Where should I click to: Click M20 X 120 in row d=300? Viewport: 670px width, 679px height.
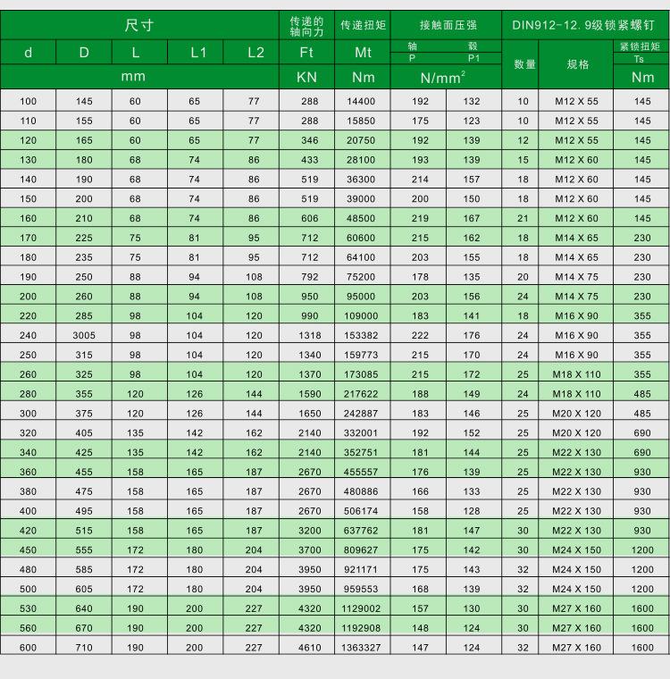tap(576, 414)
